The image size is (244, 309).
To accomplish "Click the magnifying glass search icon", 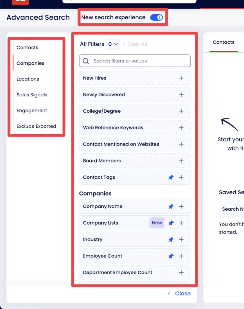I will [x=86, y=61].
